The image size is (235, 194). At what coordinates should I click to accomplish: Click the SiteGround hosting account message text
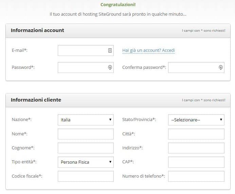pyautogui.click(x=118, y=14)
